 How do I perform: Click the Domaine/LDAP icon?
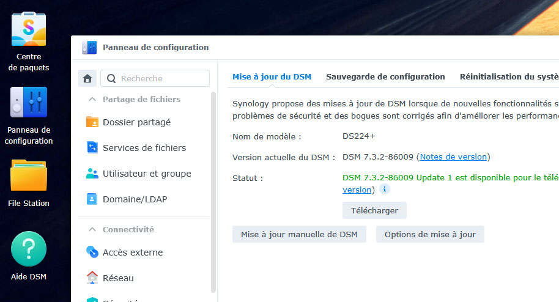pyautogui.click(x=92, y=199)
